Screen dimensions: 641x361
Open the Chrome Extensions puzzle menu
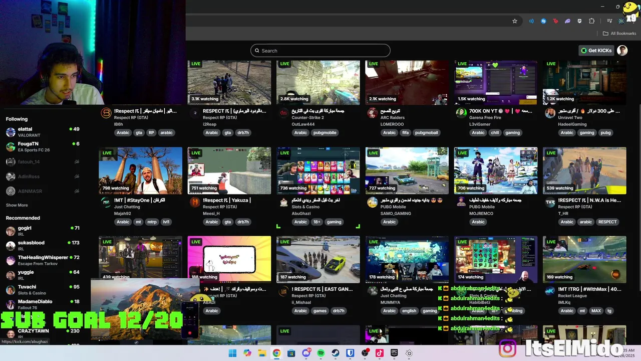point(592,21)
